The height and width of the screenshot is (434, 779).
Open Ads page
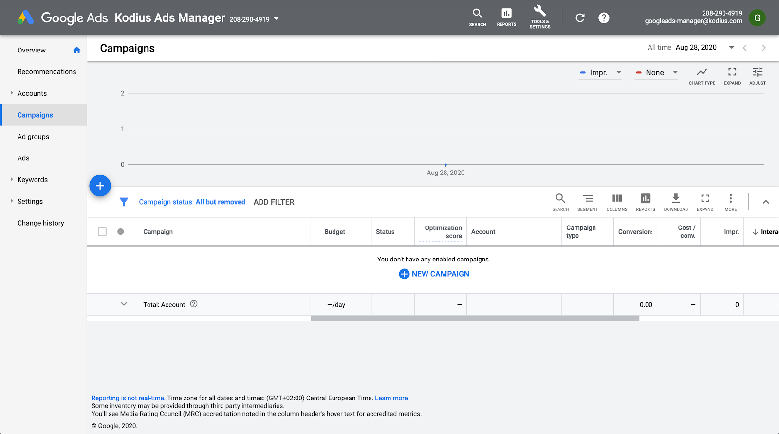tap(23, 158)
